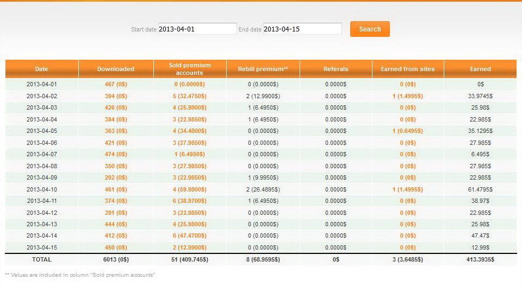Click the Earned from sites column header
Screen dimensions: 522x293
coord(408,69)
